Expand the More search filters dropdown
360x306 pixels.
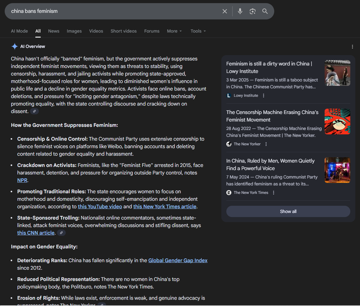point(174,31)
